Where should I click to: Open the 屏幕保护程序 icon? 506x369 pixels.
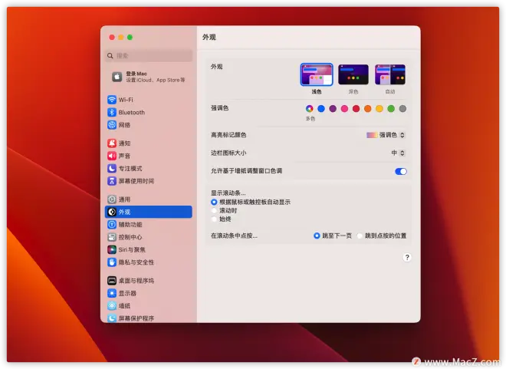112,318
